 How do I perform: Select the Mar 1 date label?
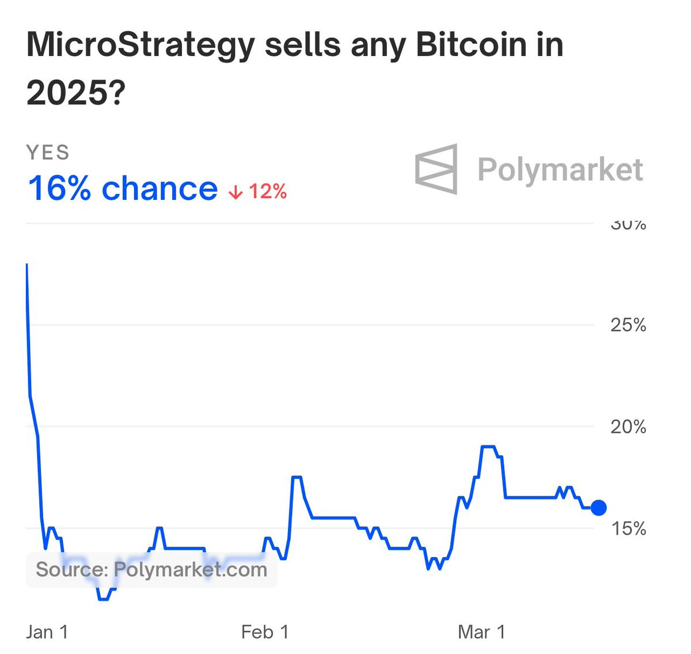pos(481,632)
